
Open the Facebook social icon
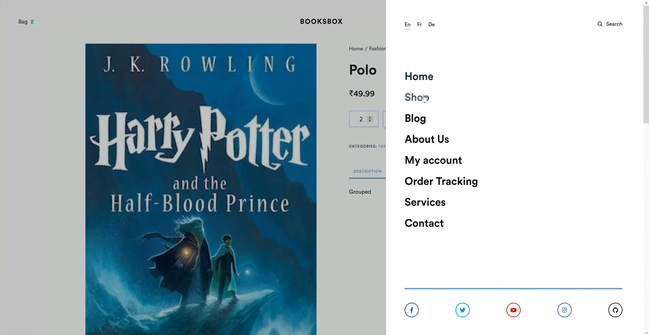point(411,310)
